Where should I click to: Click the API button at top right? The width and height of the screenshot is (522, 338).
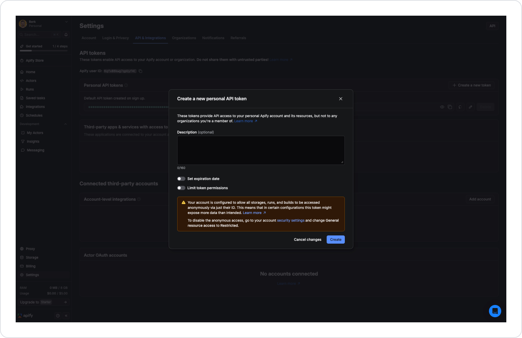492,26
